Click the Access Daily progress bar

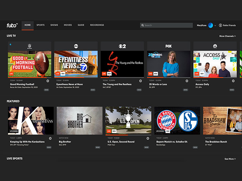[x=215, y=78]
